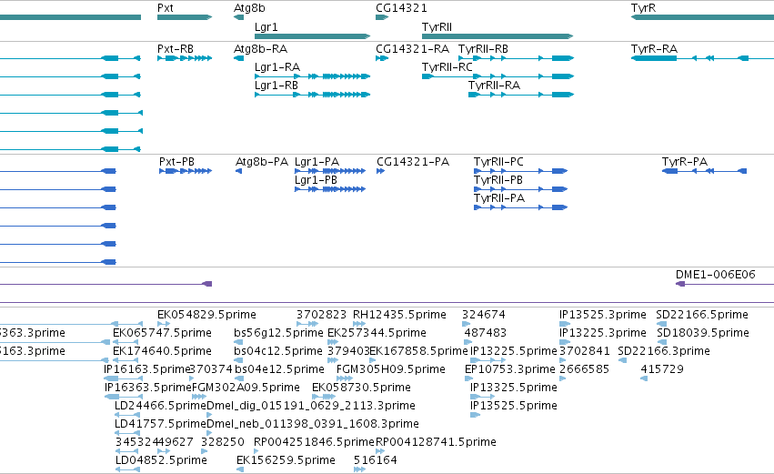774x474 pixels.
Task: Click the RH12435.5prime EST label
Action: pyautogui.click(x=399, y=315)
